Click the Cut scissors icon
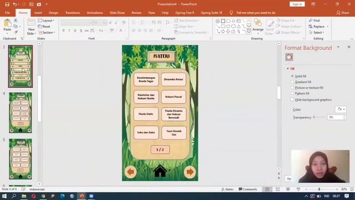The height and width of the screenshot is (200, 355). point(16,21)
